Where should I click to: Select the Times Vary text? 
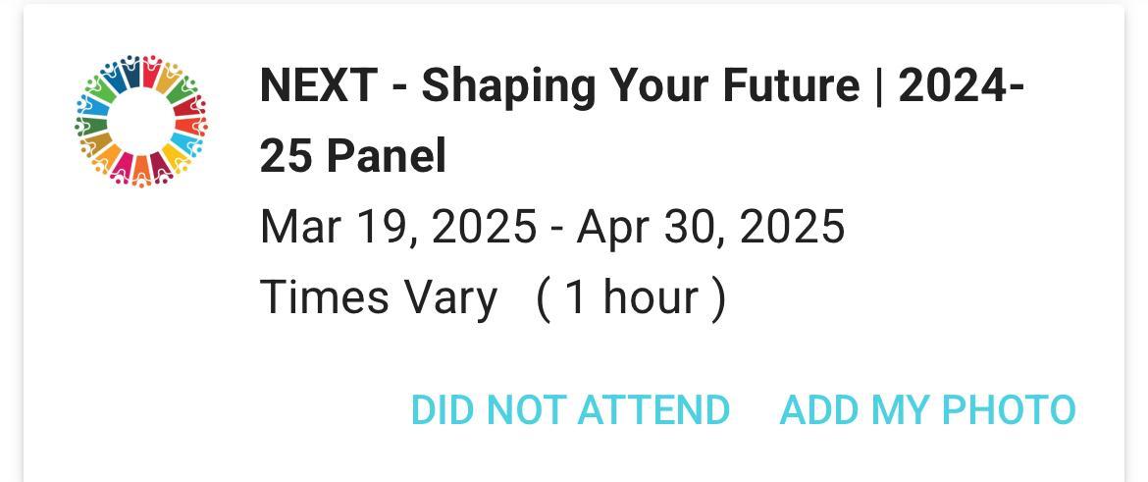pos(378,296)
